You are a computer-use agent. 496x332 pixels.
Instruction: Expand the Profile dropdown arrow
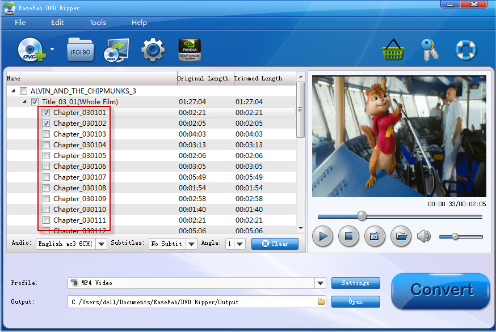click(x=321, y=283)
